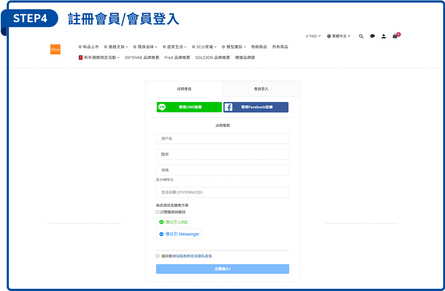
Task: Register using the LINE button
Action: [x=189, y=107]
